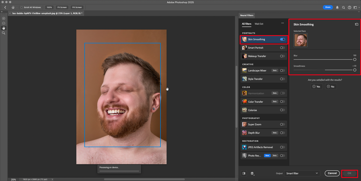Image resolution: width=361 pixels, height=181 pixels.
Task: Open the notifications bell icon
Action: click(x=337, y=7)
